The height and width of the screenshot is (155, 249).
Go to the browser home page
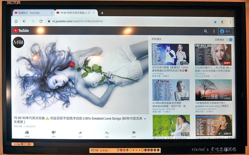pyautogui.click(x=16, y=21)
